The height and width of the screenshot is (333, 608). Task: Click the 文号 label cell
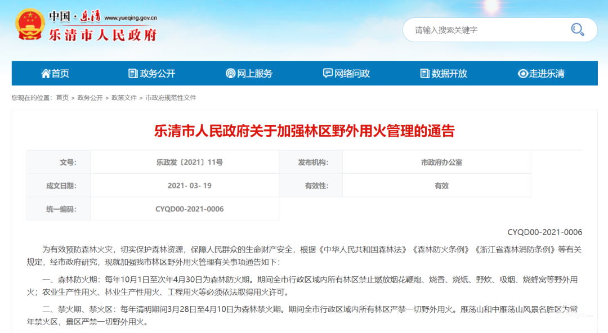[59, 162]
